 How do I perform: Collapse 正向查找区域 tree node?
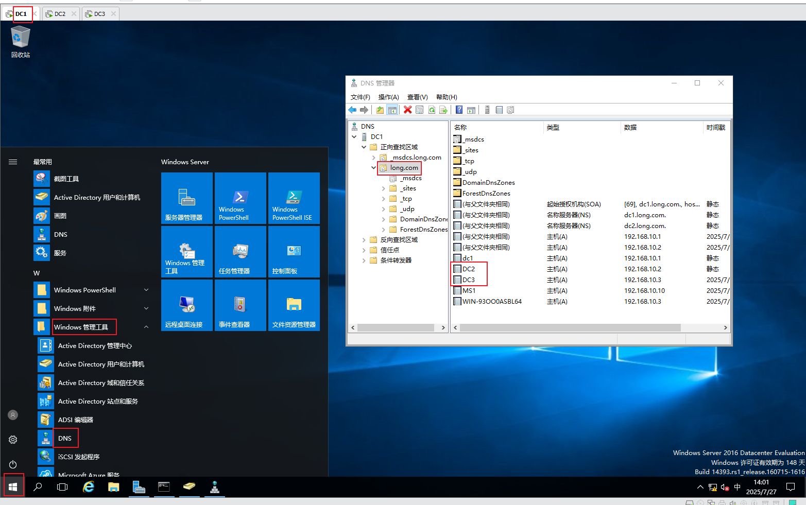pos(364,147)
